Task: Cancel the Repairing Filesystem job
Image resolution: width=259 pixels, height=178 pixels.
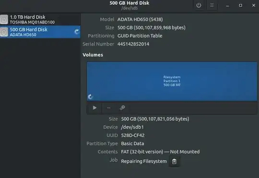Action: [x=174, y=161]
